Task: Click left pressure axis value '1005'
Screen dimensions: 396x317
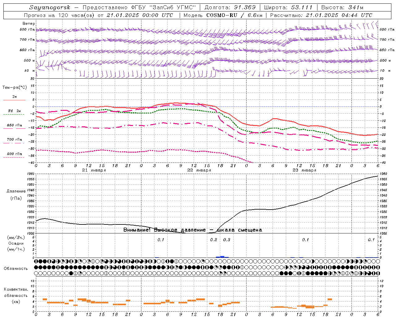Action: click(x=31, y=233)
